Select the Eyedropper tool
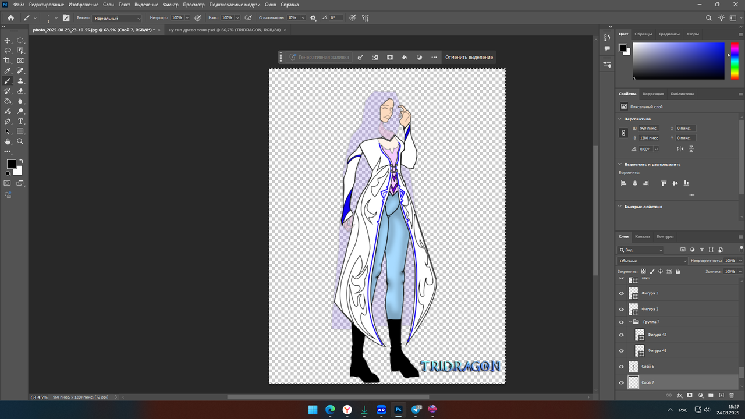 coord(8,71)
